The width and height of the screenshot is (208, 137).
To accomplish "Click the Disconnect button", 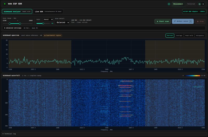I will (x=178, y=4).
